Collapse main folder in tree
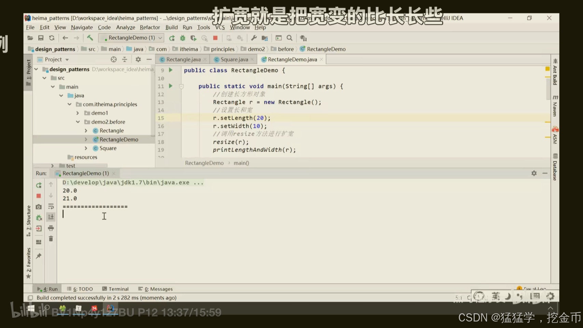The image size is (583, 328). (53, 87)
